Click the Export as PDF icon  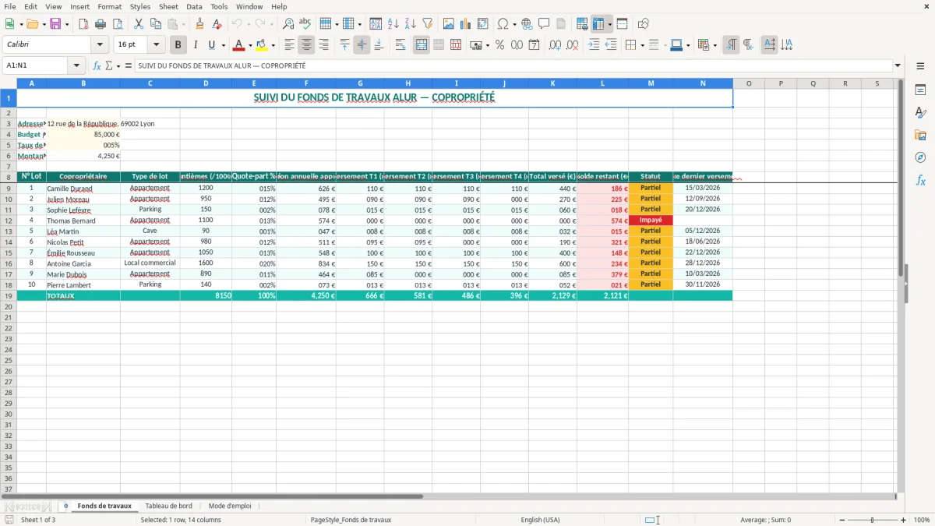point(83,24)
